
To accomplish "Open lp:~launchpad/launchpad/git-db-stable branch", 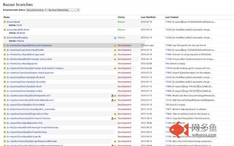I will pos(26,82).
